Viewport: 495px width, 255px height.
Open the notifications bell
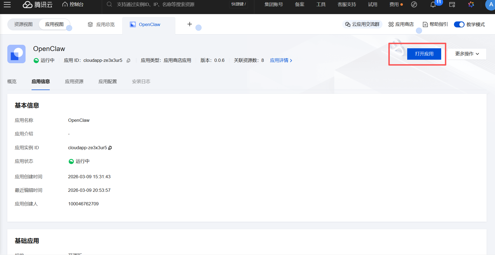pyautogui.click(x=433, y=5)
